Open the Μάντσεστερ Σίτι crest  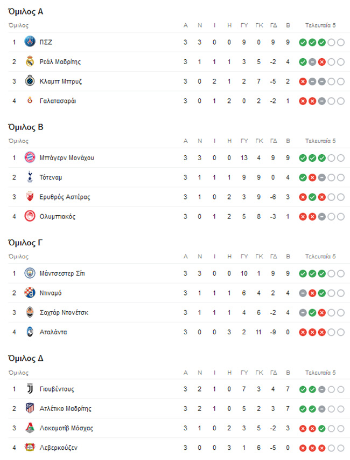tap(30, 273)
